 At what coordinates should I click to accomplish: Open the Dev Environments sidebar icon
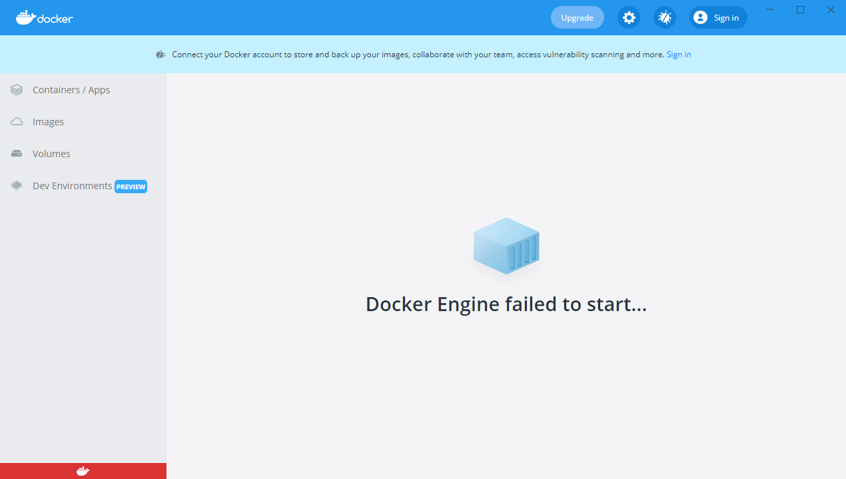pyautogui.click(x=16, y=185)
